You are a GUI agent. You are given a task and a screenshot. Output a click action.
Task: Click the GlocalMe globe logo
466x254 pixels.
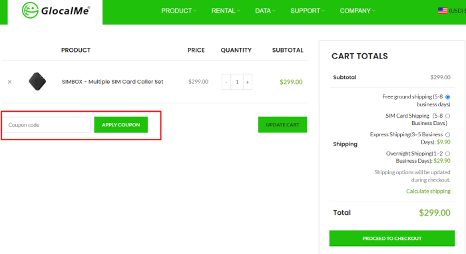pyautogui.click(x=30, y=11)
